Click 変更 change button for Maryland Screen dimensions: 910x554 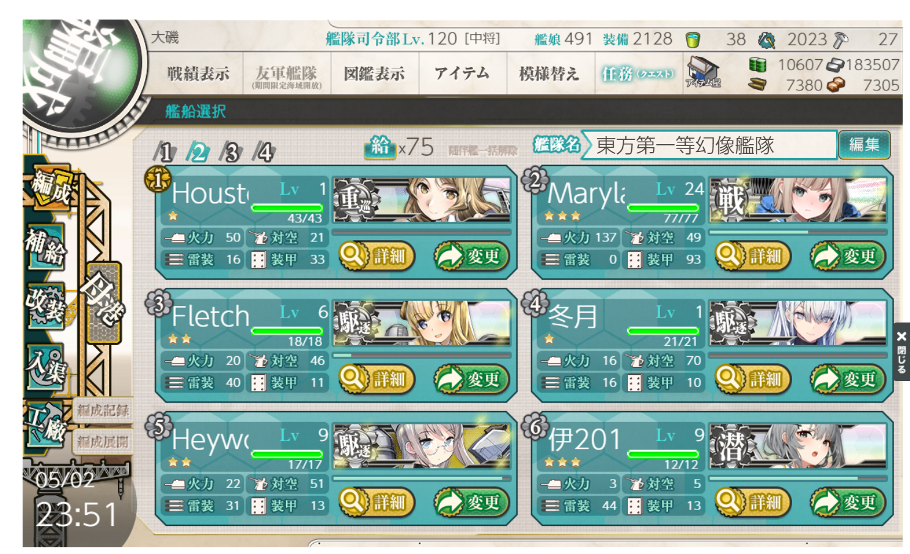848,256
